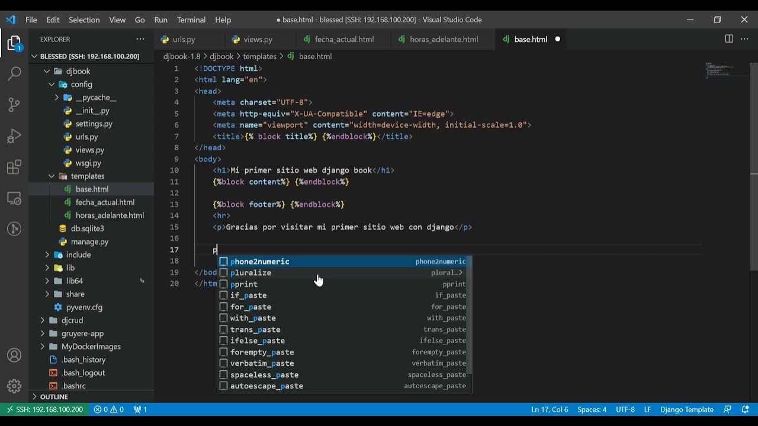Open the Explorer view in activity bar
758x426 pixels.
pyautogui.click(x=14, y=44)
